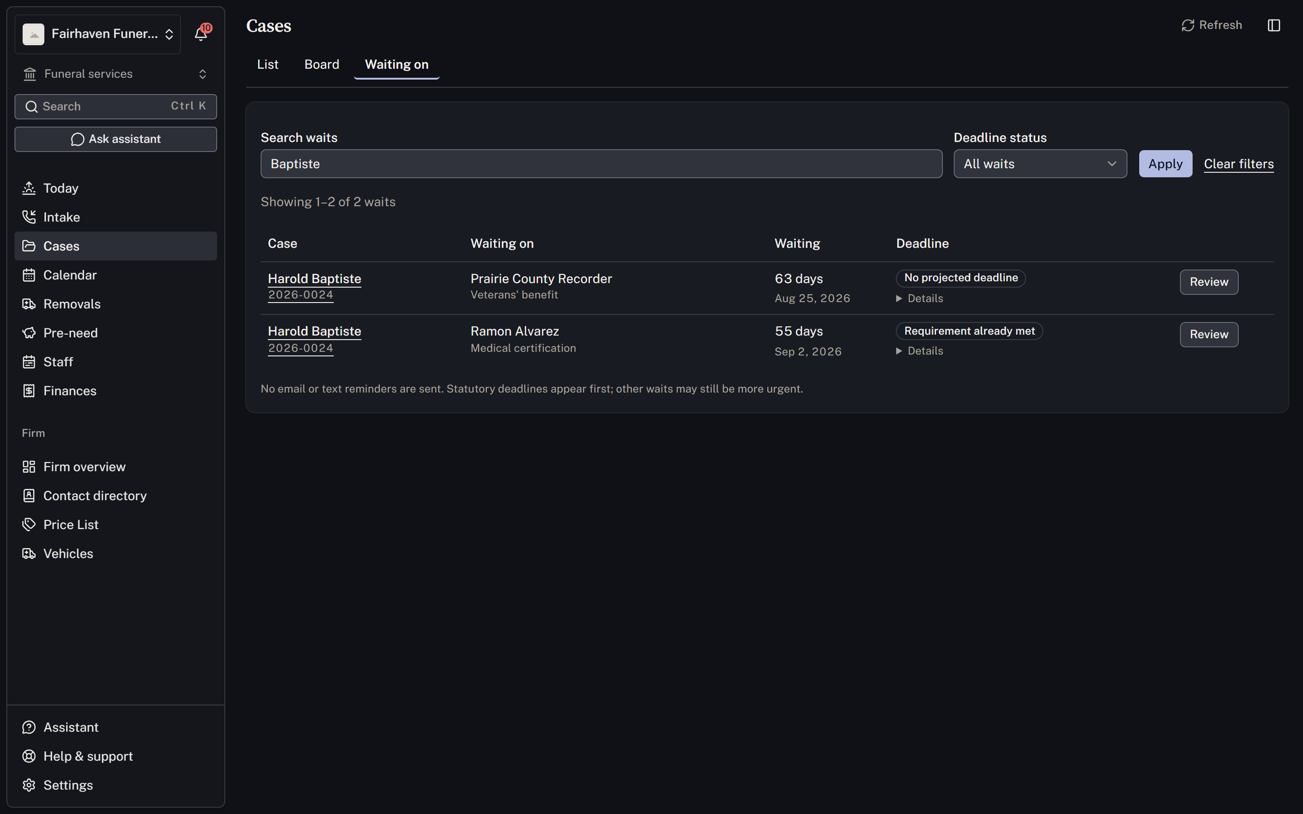This screenshot has width=1303, height=814.
Task: Open Calendar in sidebar
Action: click(116, 275)
